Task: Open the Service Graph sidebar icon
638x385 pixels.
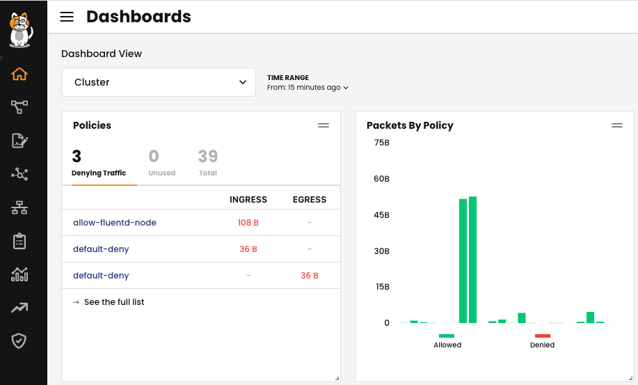Action: click(x=19, y=107)
